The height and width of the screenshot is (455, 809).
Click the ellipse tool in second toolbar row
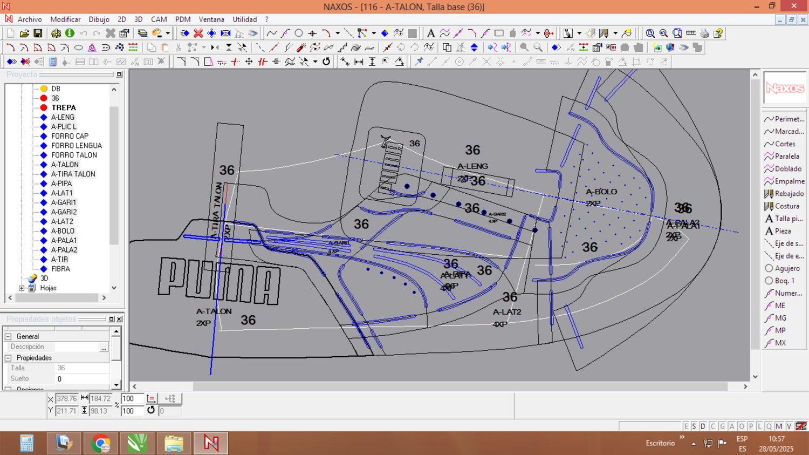78,47
